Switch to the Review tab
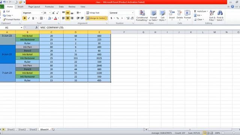240x135 pixels. coord(72,7)
